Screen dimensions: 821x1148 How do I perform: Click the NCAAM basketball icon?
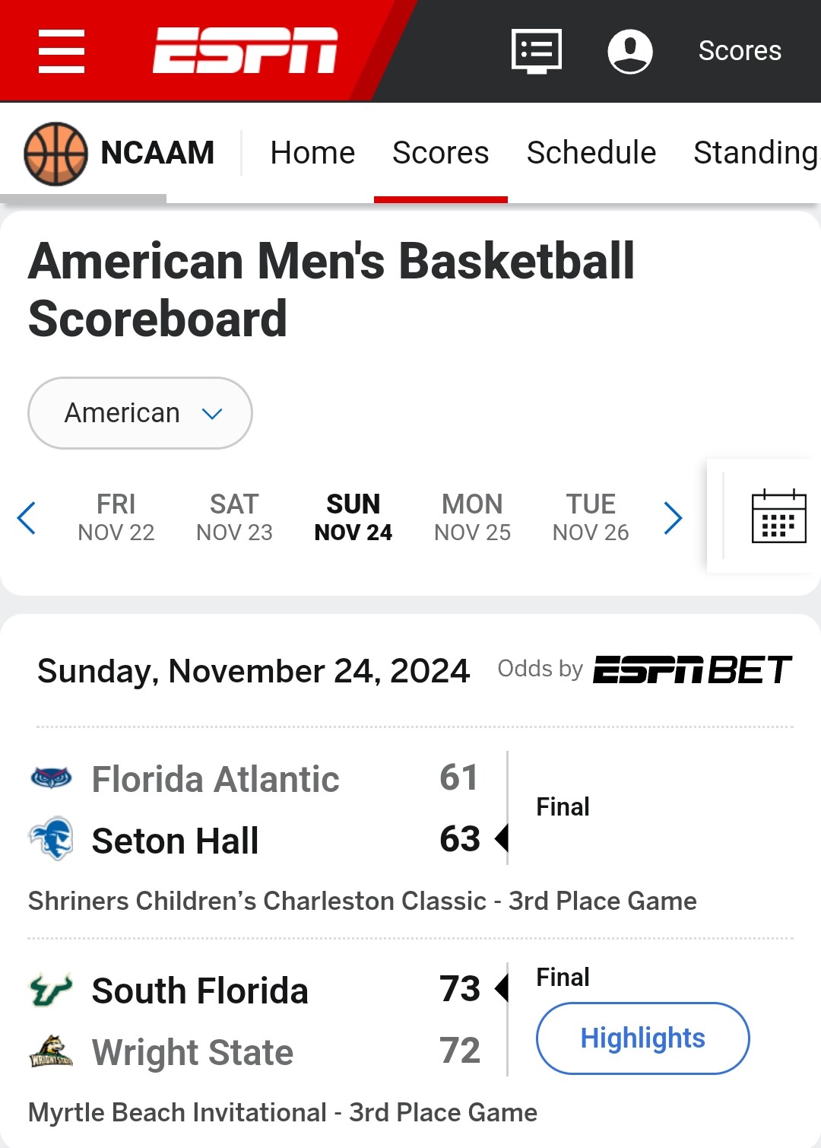point(56,154)
